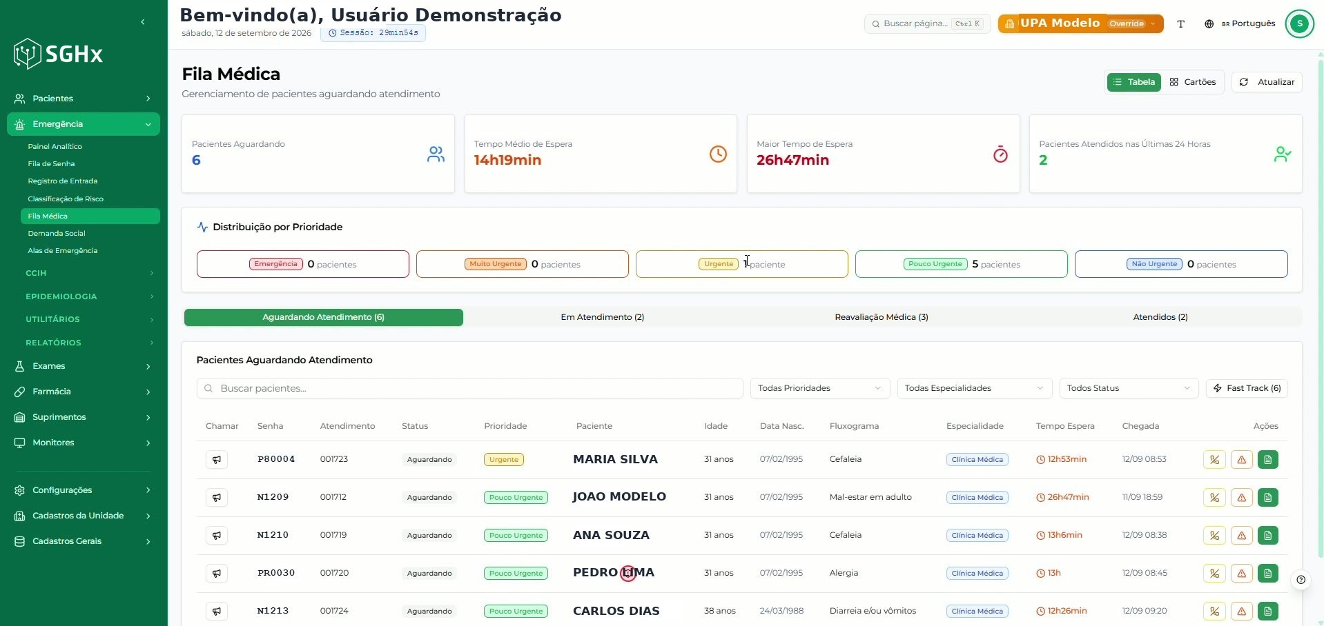
Task: Filter by Emergência priority card
Action: 303,264
